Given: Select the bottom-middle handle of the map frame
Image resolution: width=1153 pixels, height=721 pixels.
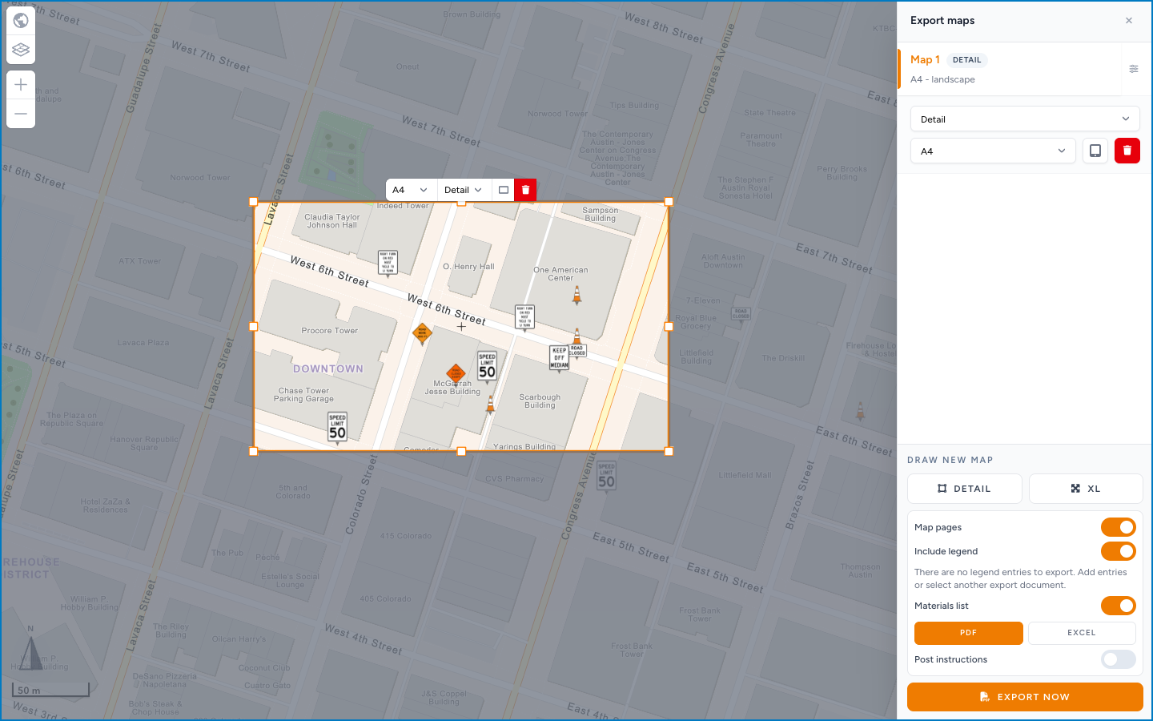Looking at the screenshot, I should [x=461, y=452].
